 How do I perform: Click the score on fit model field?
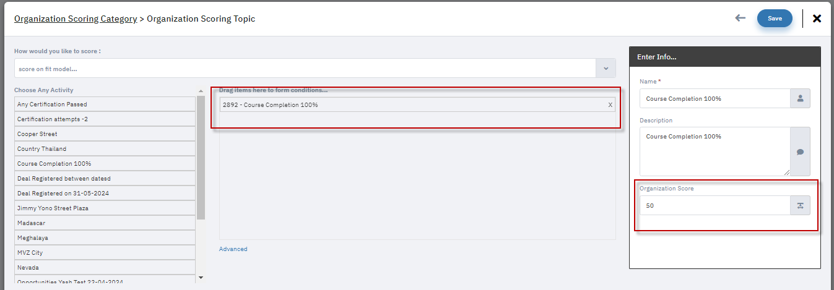tap(305, 68)
